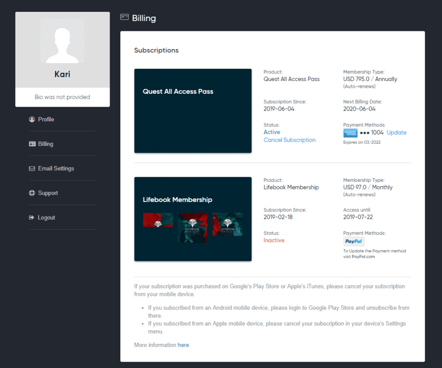
Task: Click Kari's avatar placeholder image
Action: [x=62, y=41]
